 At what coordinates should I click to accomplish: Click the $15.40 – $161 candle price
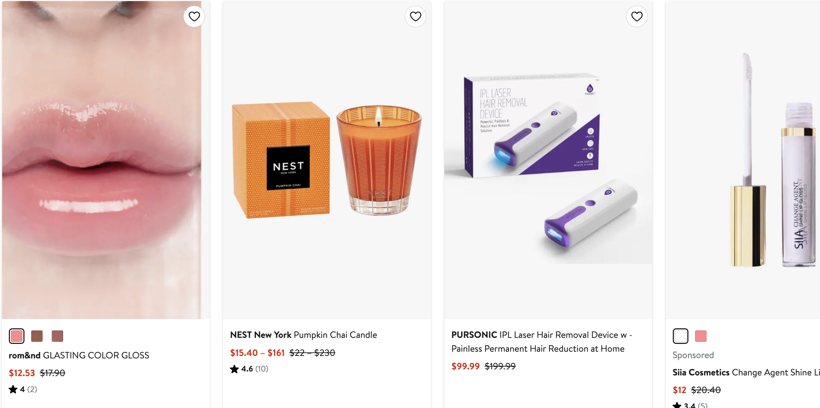pyautogui.click(x=257, y=353)
